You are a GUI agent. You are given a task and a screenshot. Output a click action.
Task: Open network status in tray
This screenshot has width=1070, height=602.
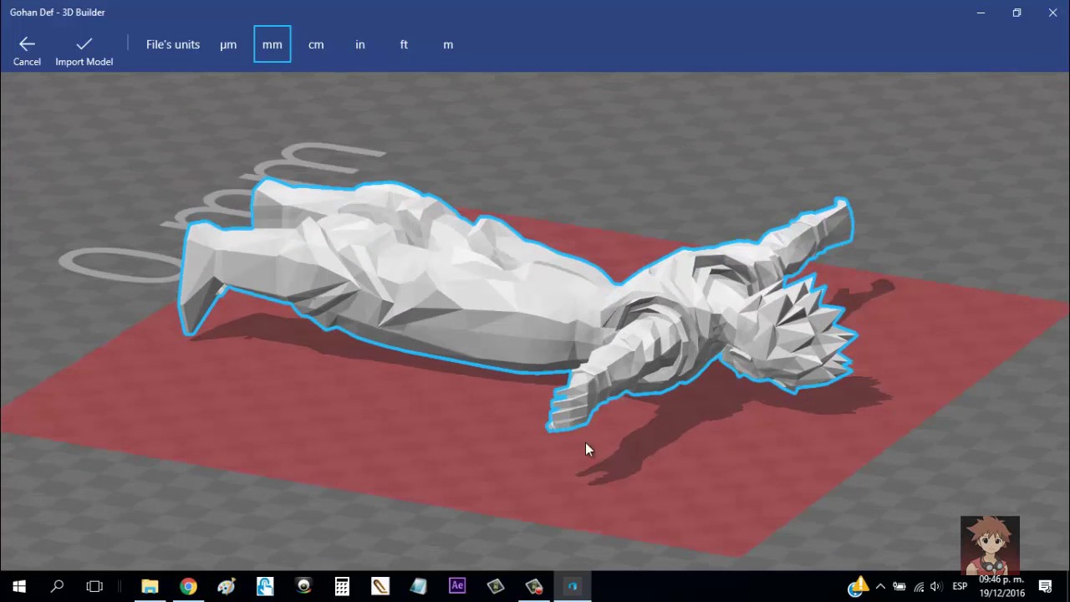[918, 586]
